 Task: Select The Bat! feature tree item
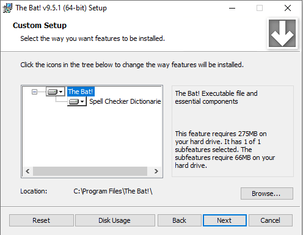pyautogui.click(x=81, y=92)
